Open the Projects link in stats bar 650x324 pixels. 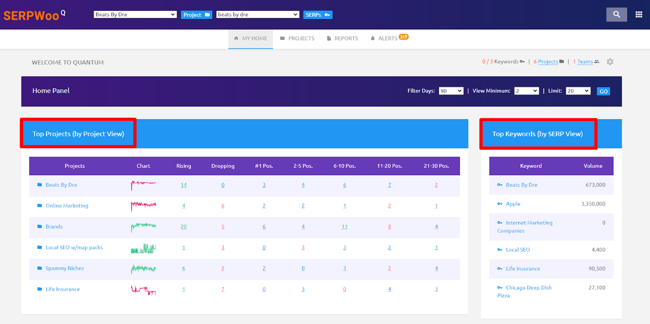548,62
